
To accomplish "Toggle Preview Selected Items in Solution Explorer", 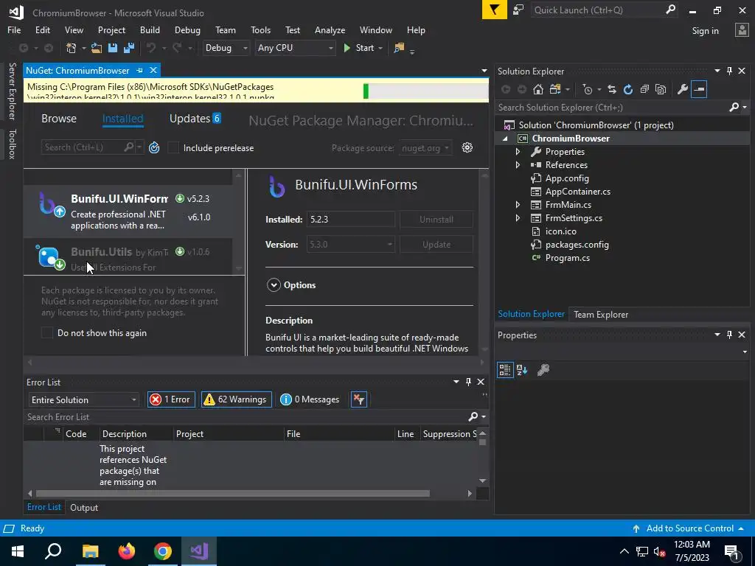I will coord(699,89).
